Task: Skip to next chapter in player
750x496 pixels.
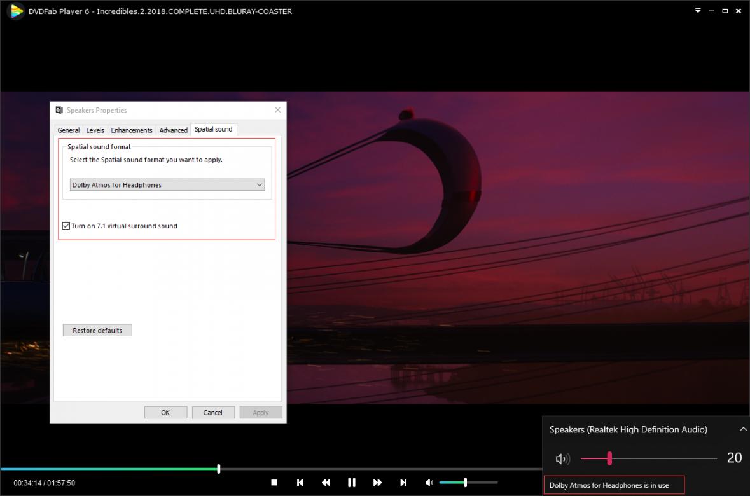Action: coord(403,483)
